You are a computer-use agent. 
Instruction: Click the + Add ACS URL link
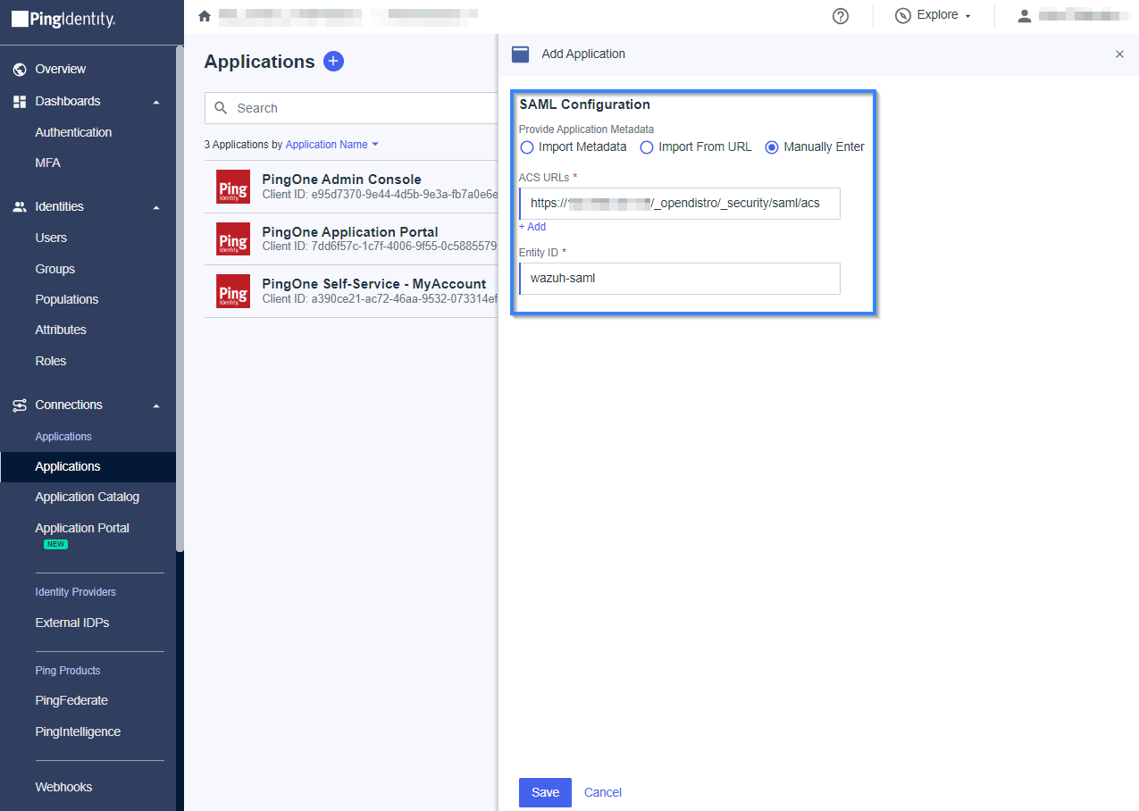(x=532, y=227)
